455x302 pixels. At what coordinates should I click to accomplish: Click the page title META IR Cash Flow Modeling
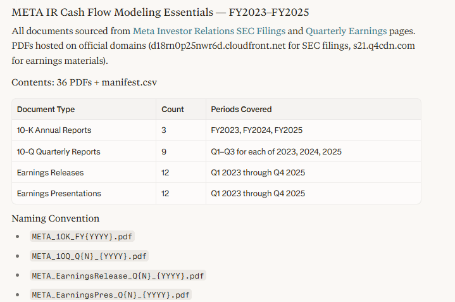pos(160,12)
